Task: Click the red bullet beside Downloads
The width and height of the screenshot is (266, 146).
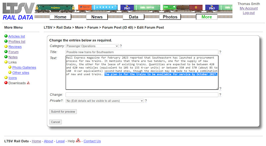Action: pyautogui.click(x=6, y=83)
